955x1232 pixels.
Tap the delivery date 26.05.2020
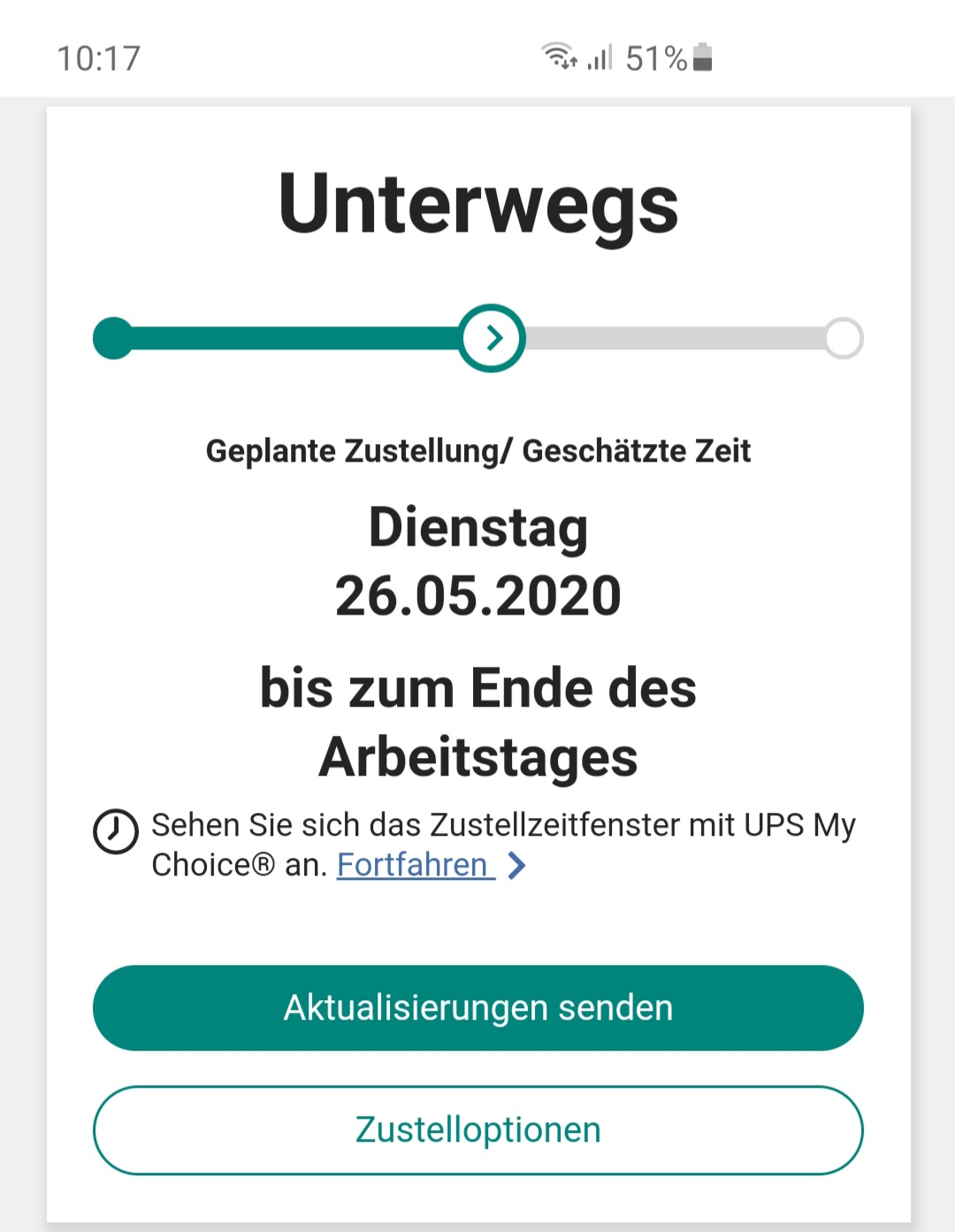(x=478, y=595)
